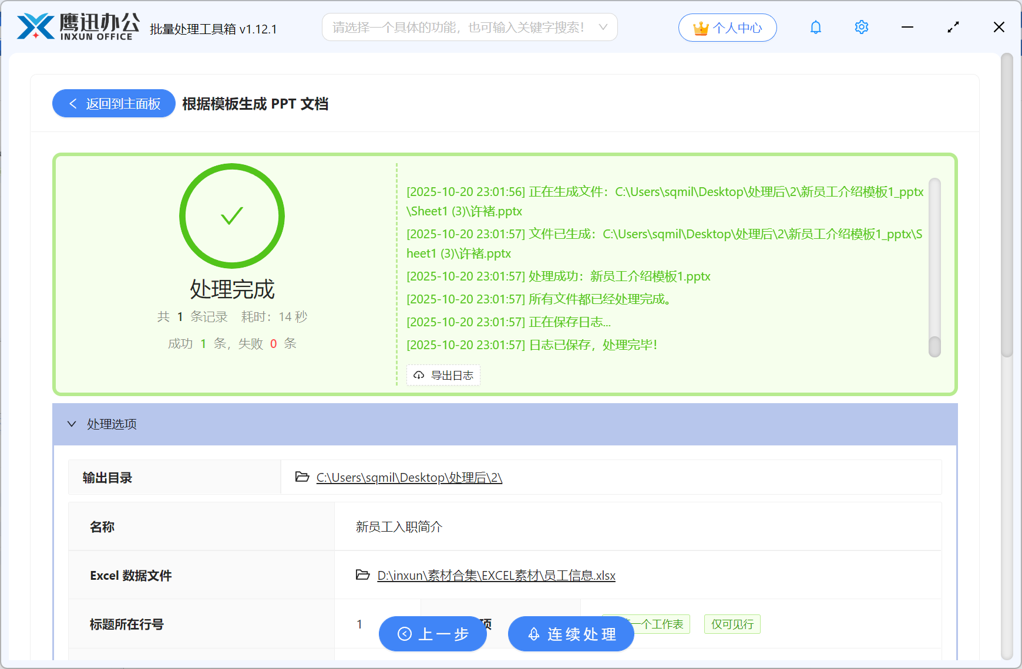1022x669 pixels.
Task: Open settings via the gear icon
Action: 861,26
